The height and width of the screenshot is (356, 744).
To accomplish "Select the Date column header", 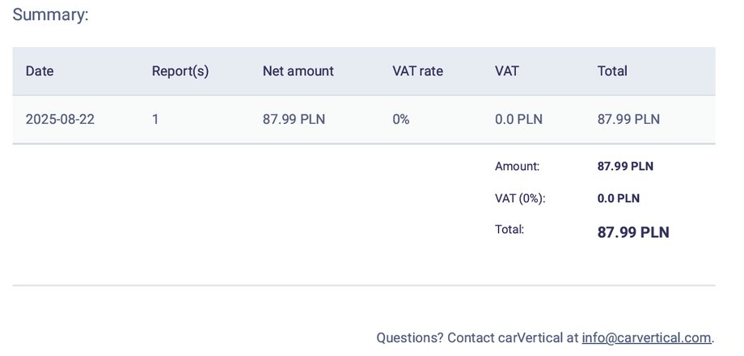I will point(40,71).
